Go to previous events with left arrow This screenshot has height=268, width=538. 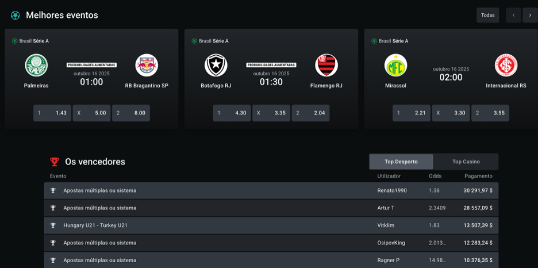pos(514,16)
